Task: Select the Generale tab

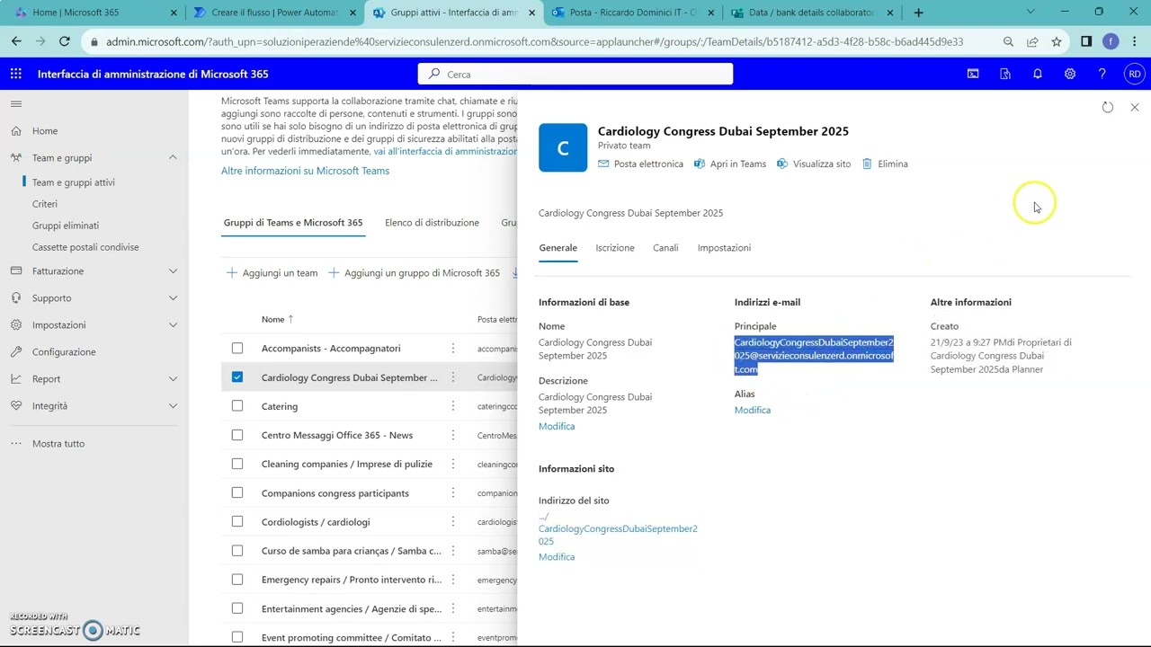Action: [x=558, y=248]
